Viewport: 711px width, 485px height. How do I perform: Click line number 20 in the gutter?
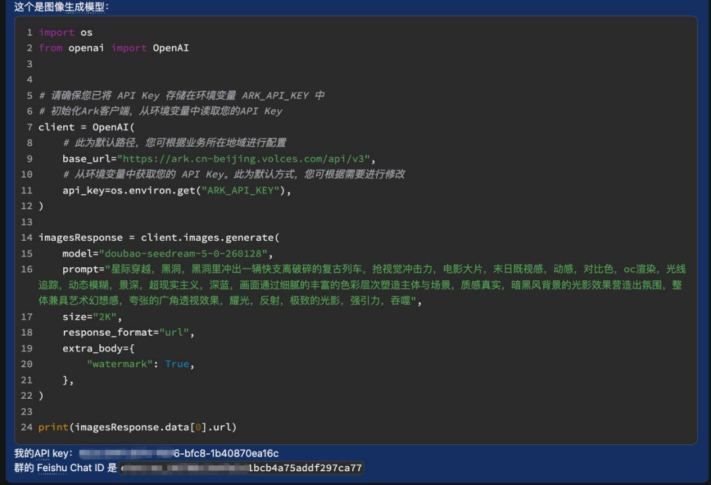tap(27, 364)
